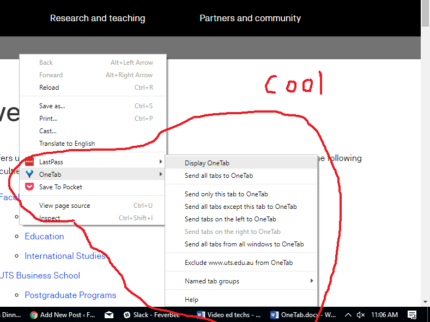Choose Send tabs on the left to OneTab
The image size is (430, 322).
pyautogui.click(x=241, y=219)
